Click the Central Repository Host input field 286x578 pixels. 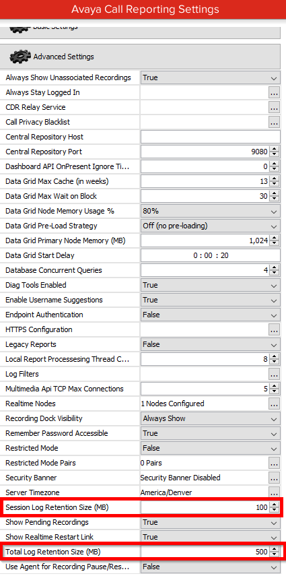click(x=210, y=137)
